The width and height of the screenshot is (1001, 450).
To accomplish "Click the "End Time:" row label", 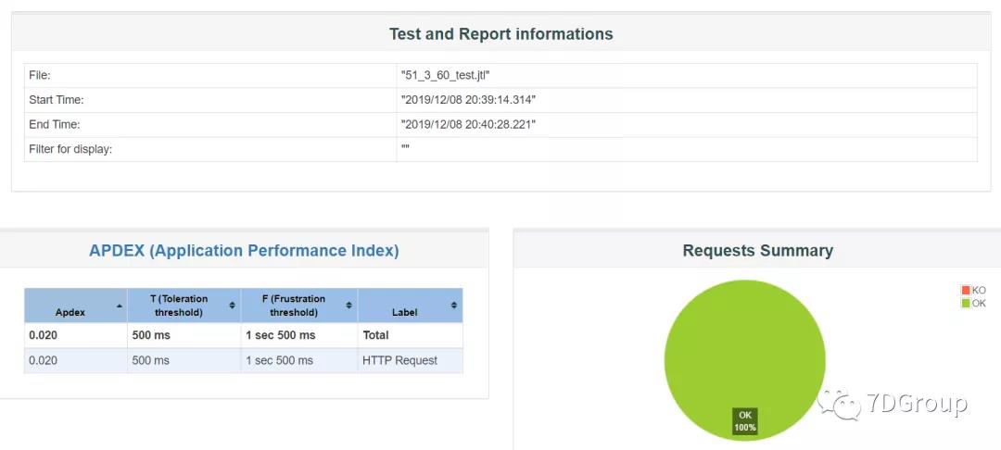I will click(55, 124).
